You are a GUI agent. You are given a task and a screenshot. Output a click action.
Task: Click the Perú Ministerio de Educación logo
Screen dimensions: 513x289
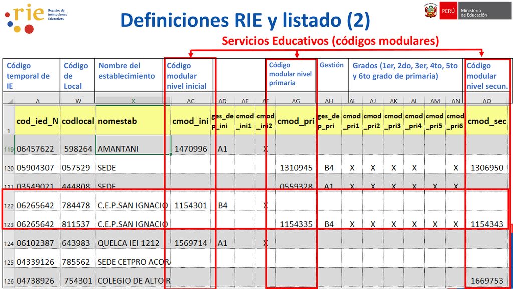[x=467, y=11]
